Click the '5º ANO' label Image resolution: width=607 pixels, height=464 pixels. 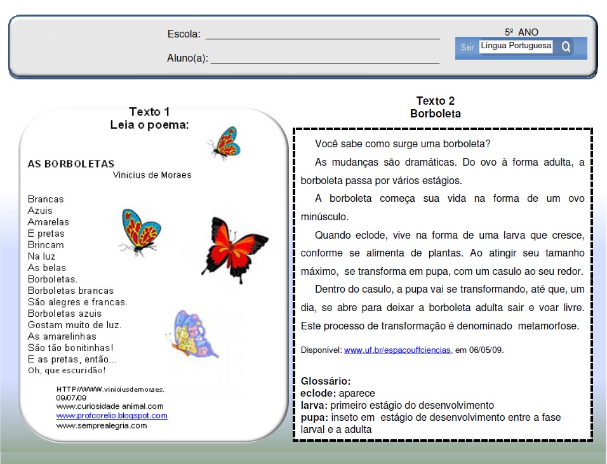point(521,32)
